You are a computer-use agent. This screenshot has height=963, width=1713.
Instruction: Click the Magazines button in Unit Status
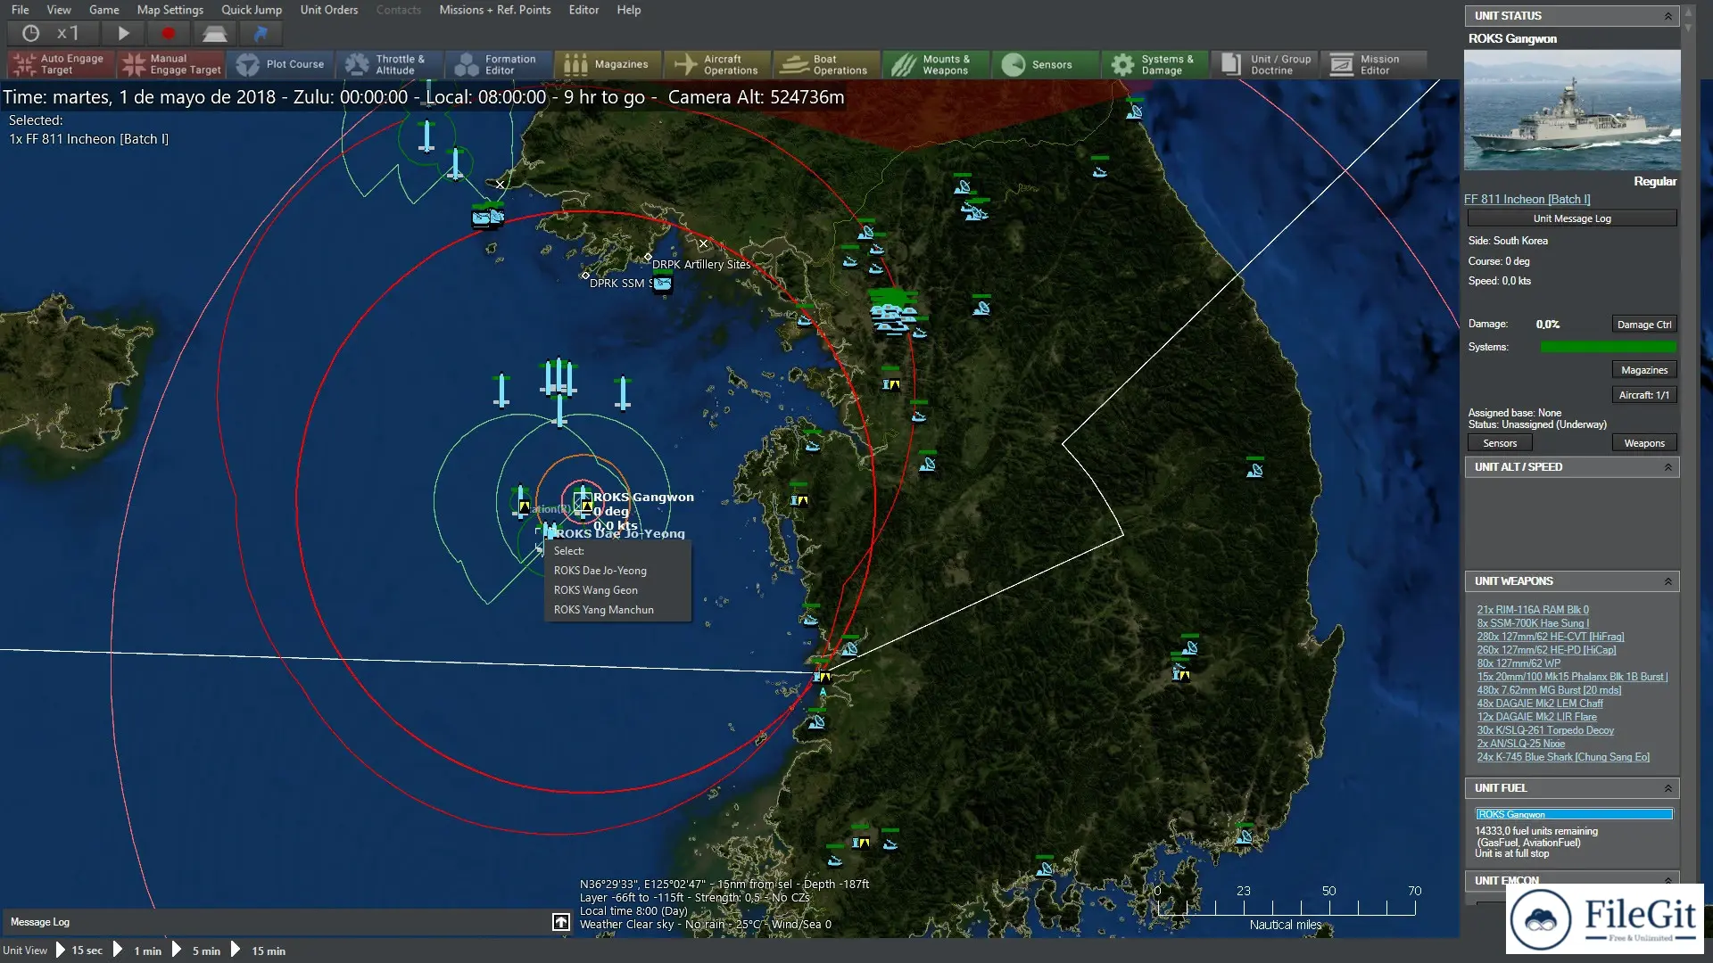point(1644,370)
